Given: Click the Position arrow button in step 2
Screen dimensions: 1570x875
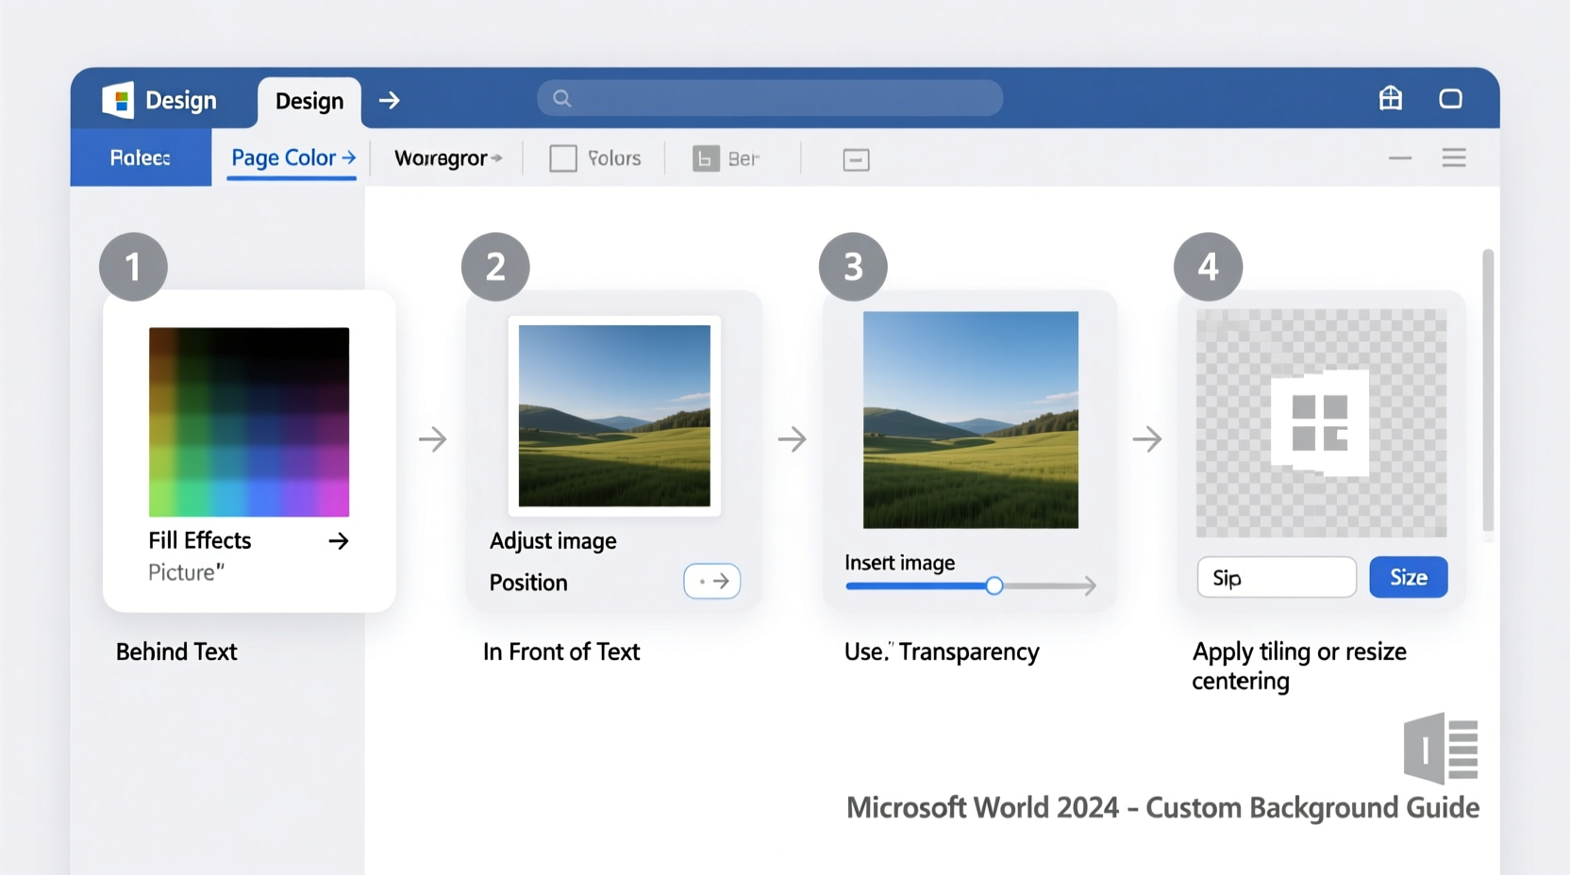Looking at the screenshot, I should [x=712, y=582].
